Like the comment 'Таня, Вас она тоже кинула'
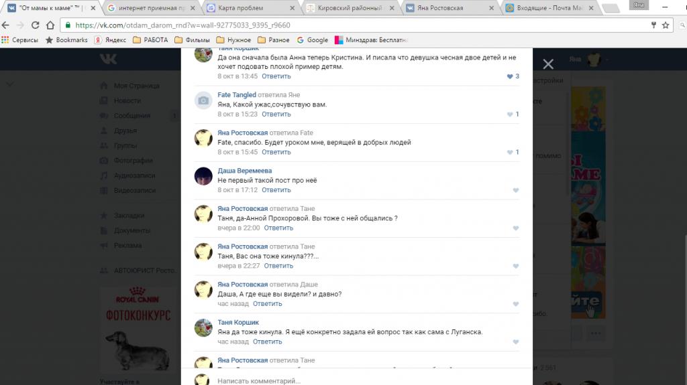 click(516, 266)
